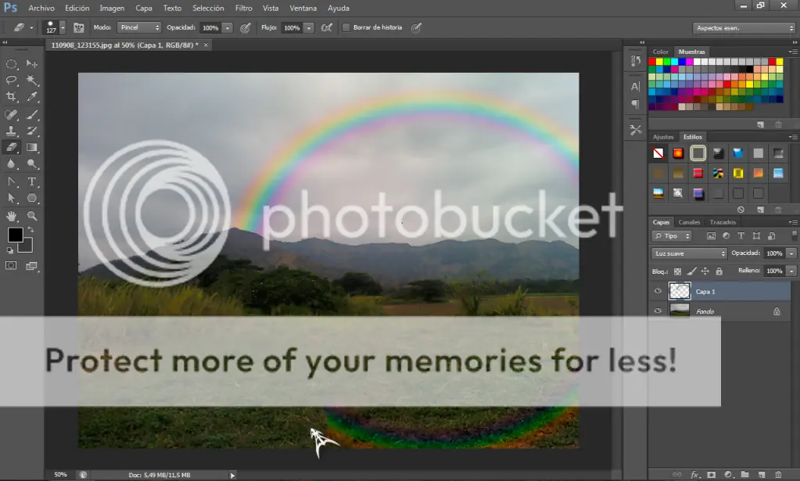Select the Crop tool

coord(11,96)
